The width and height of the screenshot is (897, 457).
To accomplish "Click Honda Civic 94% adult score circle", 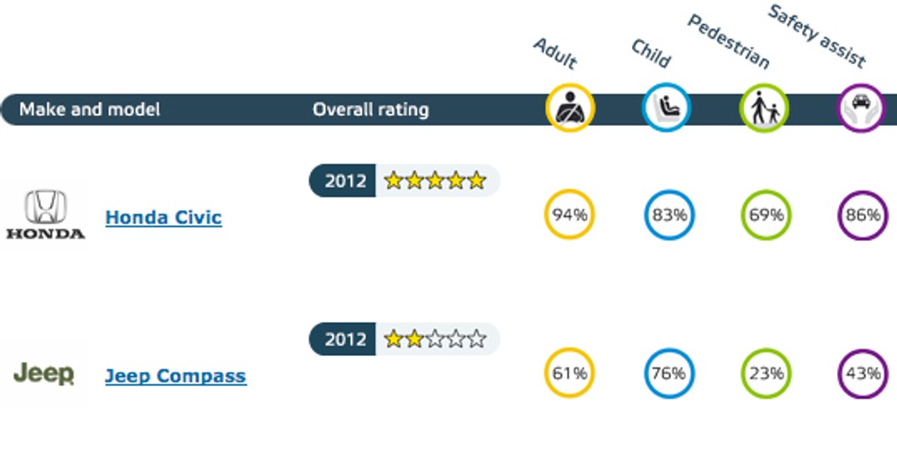I will pos(569,214).
